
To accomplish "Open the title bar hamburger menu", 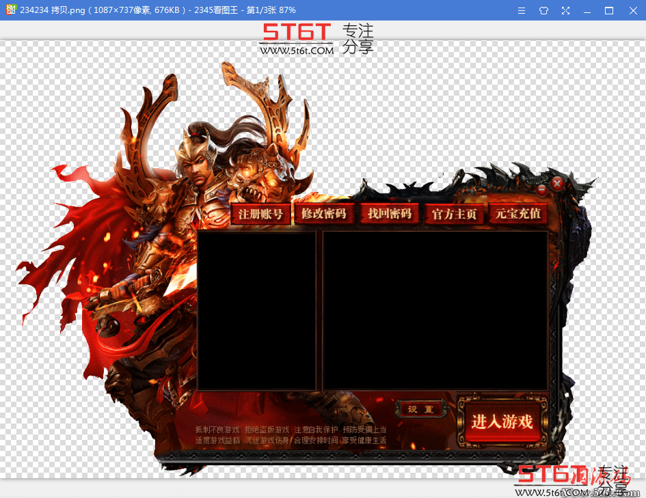I will pos(521,11).
